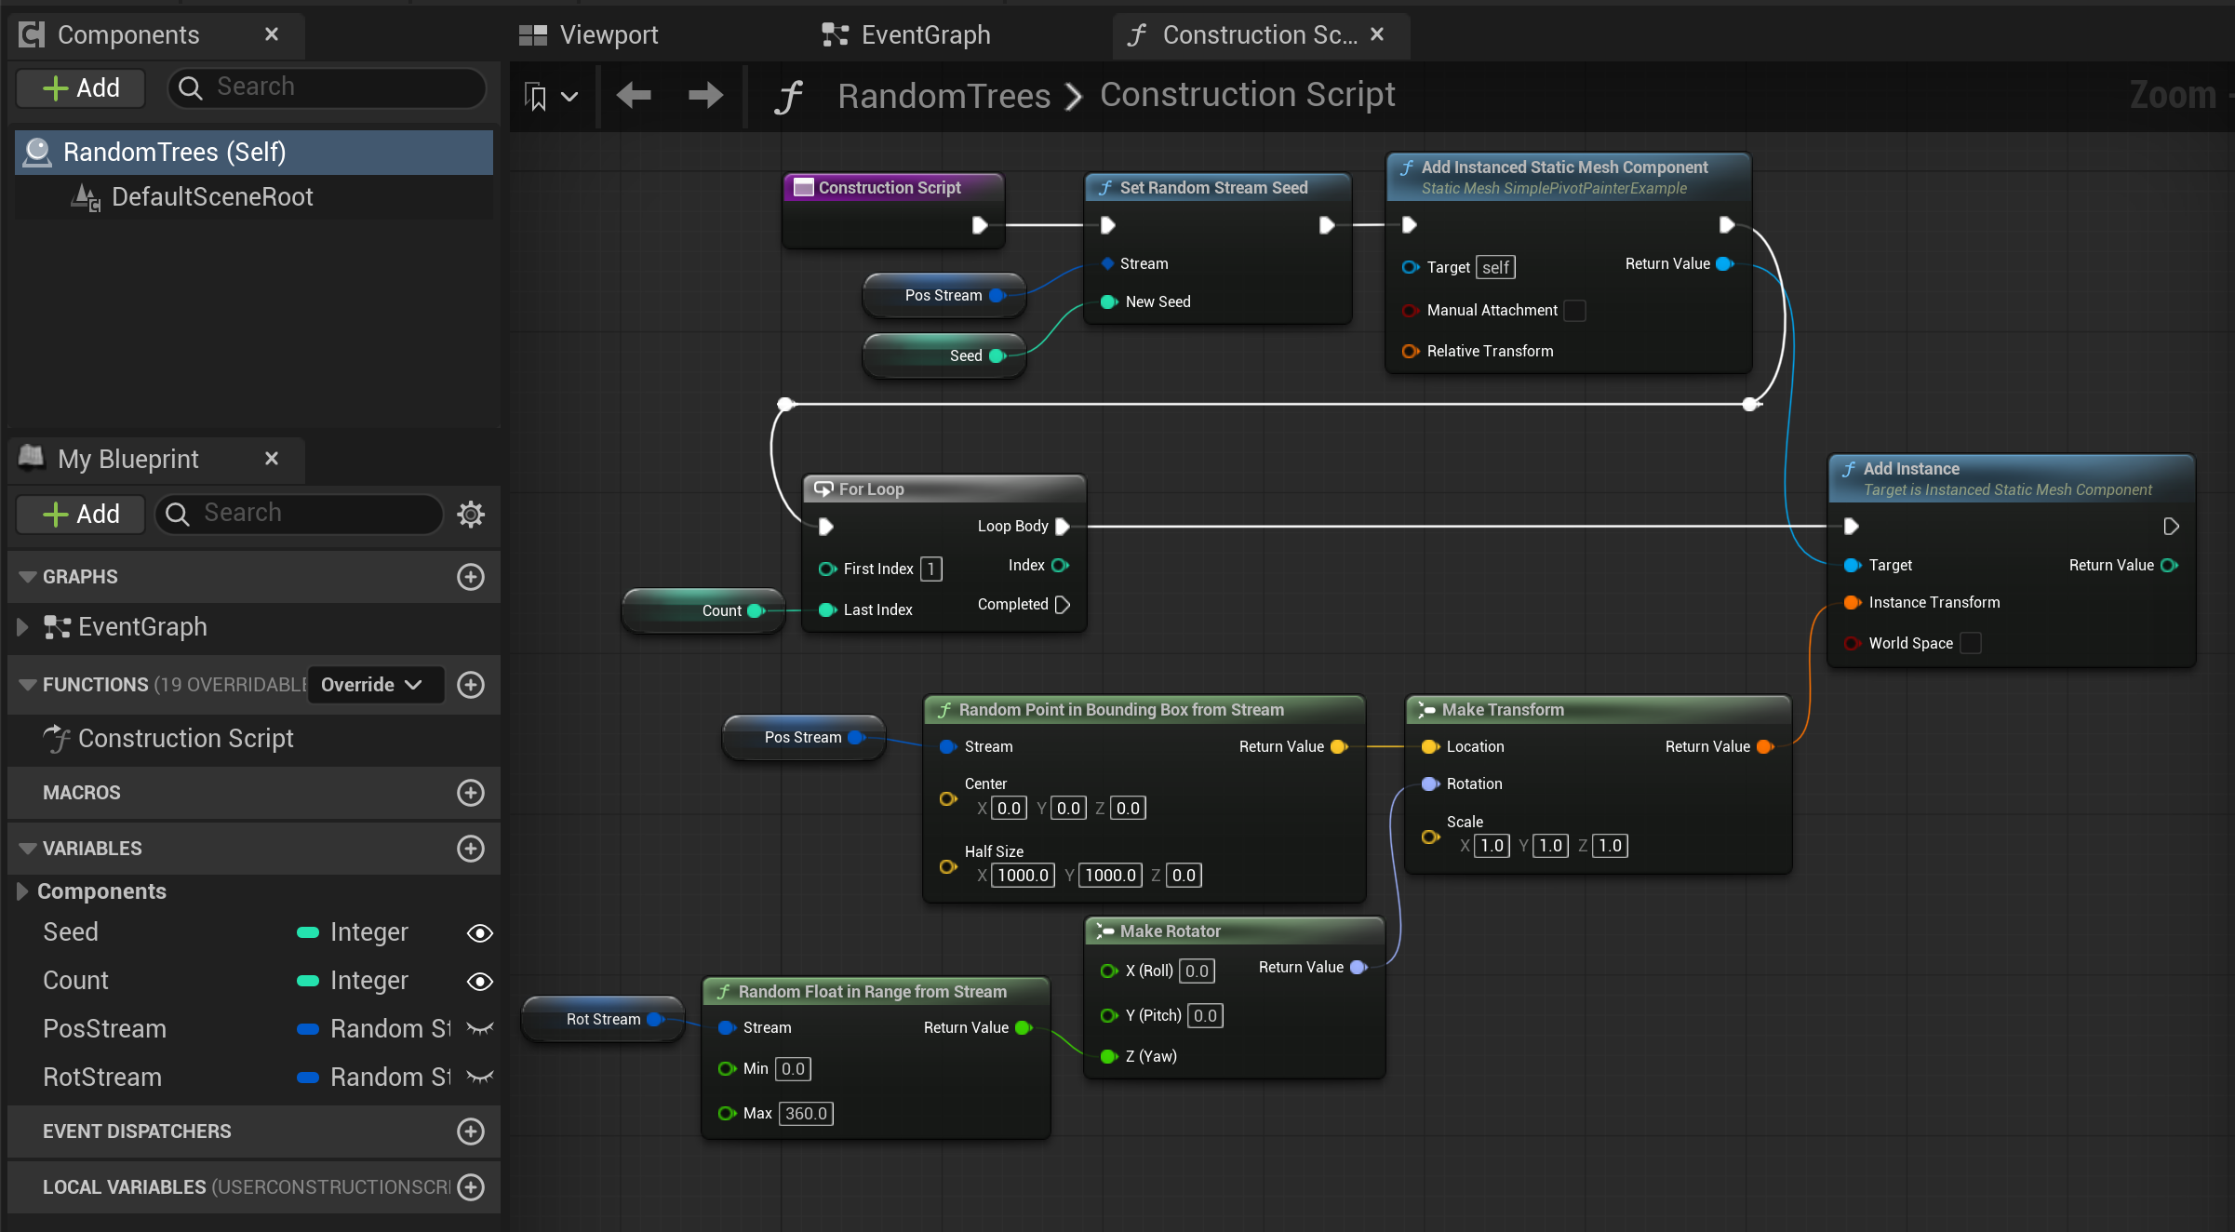Collapse the GRAPHS section
Screen dimensions: 2235x1232
tap(28, 577)
